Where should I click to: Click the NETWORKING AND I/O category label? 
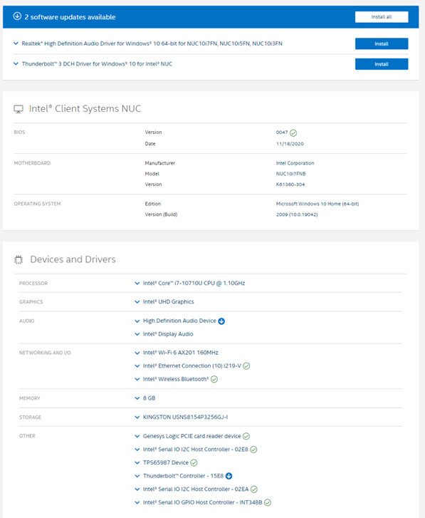click(x=45, y=353)
